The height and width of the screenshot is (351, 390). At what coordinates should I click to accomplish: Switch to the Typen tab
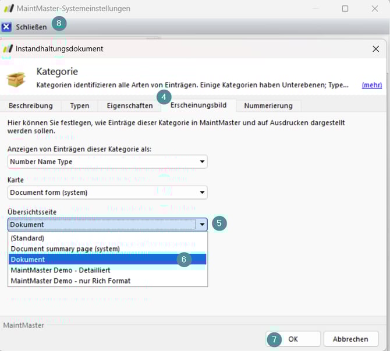(80, 105)
